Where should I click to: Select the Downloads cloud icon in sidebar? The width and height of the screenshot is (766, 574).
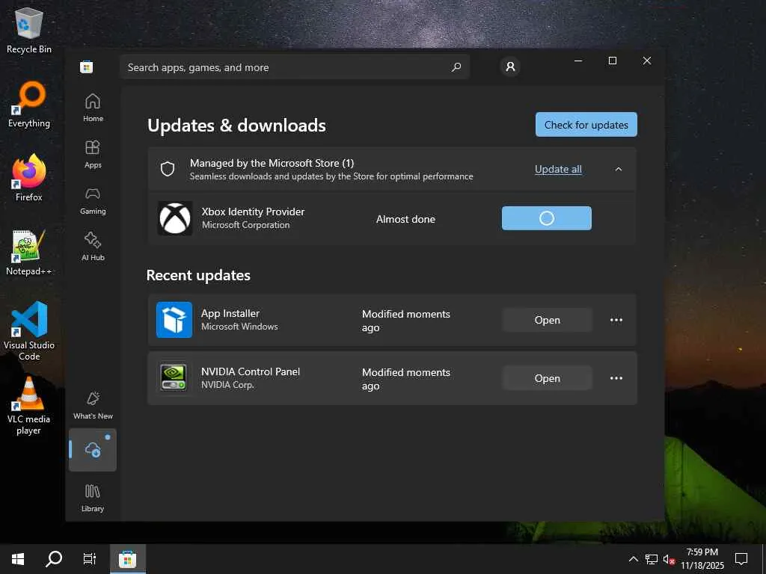pyautogui.click(x=93, y=449)
